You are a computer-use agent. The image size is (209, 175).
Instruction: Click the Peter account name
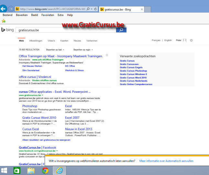(x=179, y=40)
